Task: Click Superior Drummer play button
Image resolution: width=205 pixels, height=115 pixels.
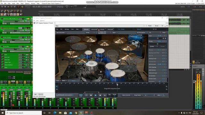Action: coord(95,95)
